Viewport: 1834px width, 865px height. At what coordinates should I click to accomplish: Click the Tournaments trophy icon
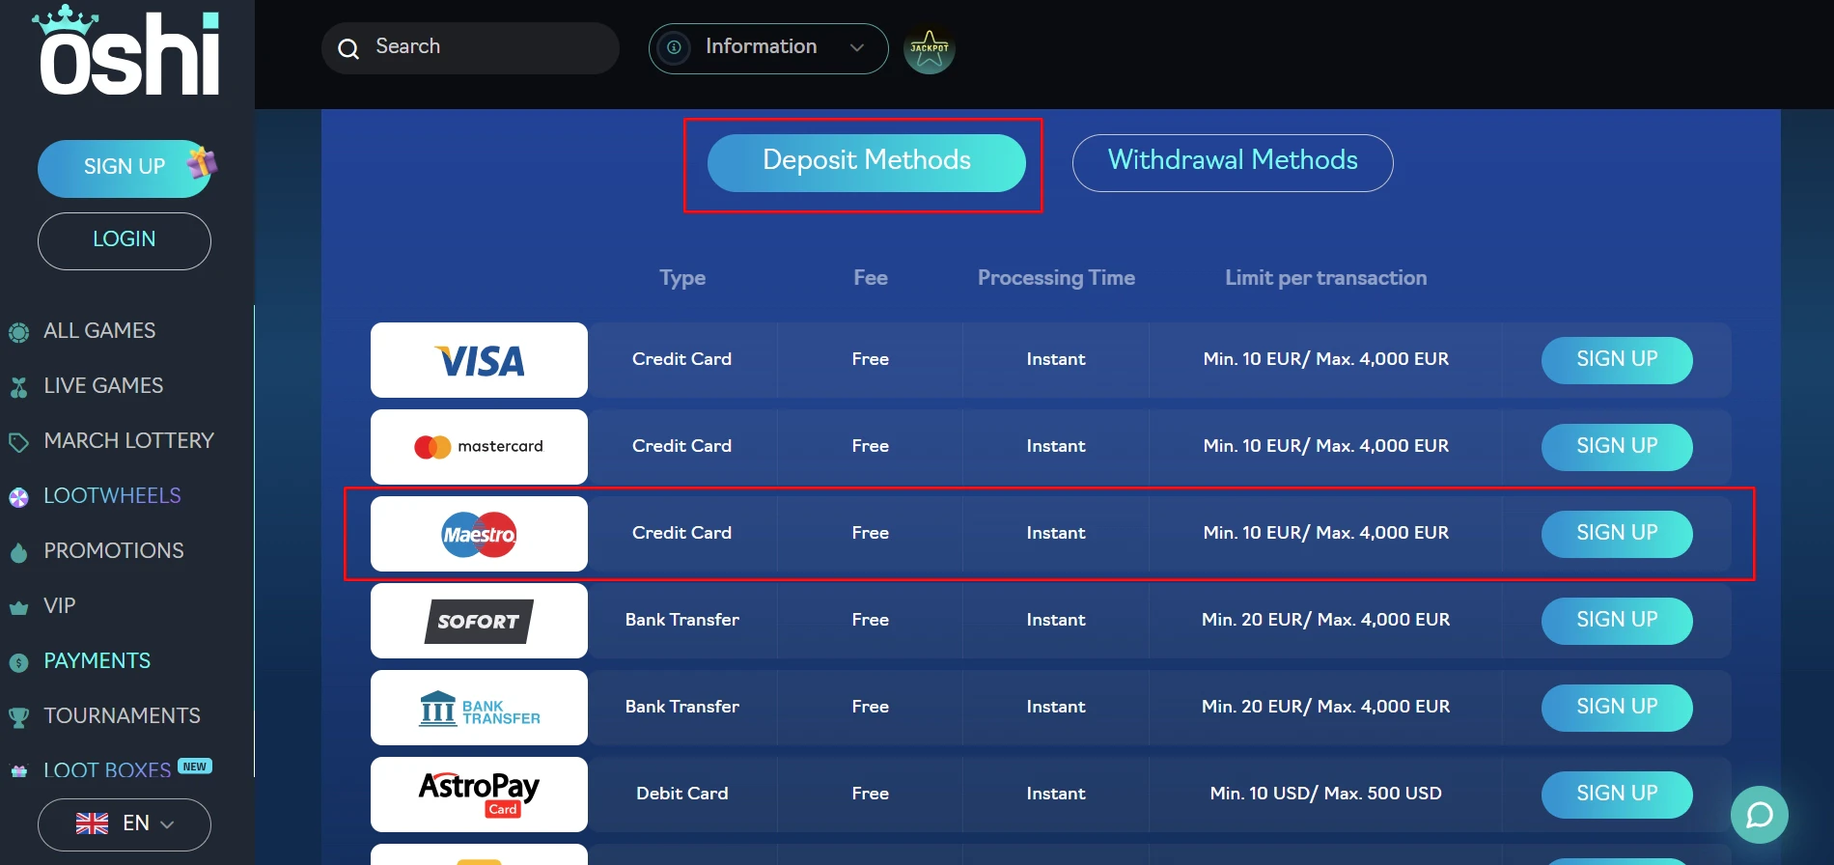pyautogui.click(x=18, y=718)
